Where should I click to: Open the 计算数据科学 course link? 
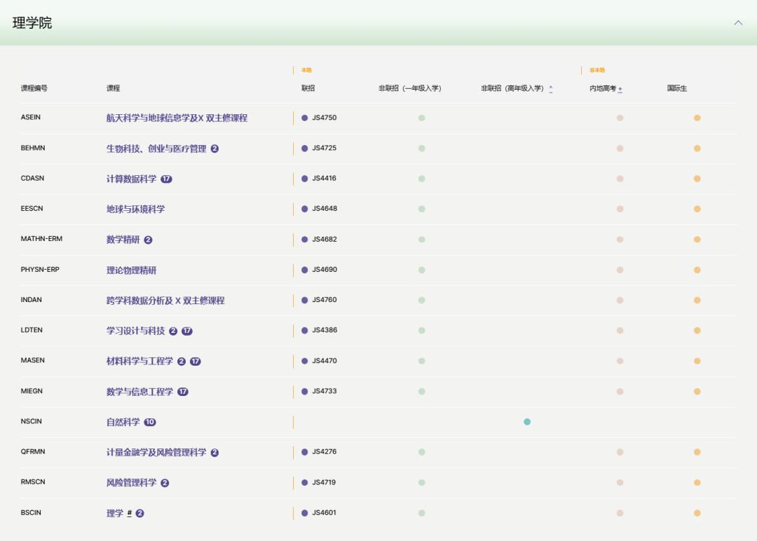[131, 179]
